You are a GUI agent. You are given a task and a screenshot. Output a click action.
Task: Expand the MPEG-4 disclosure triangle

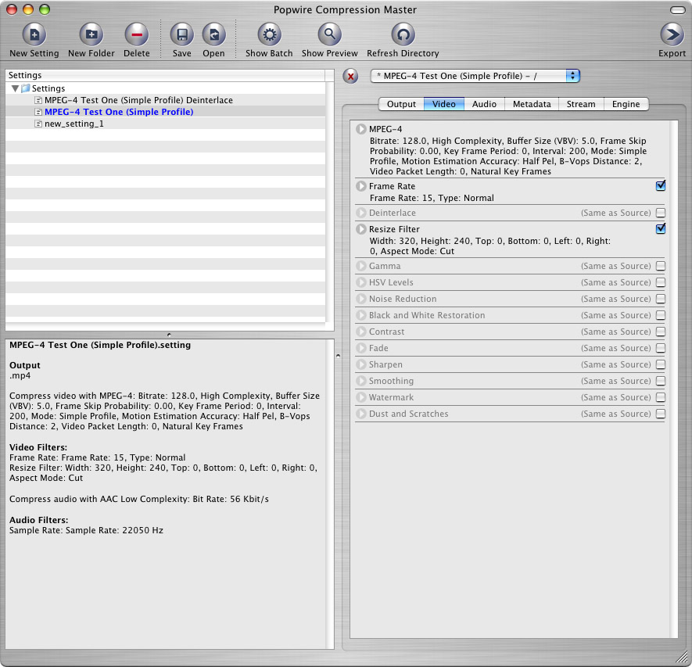pyautogui.click(x=360, y=129)
